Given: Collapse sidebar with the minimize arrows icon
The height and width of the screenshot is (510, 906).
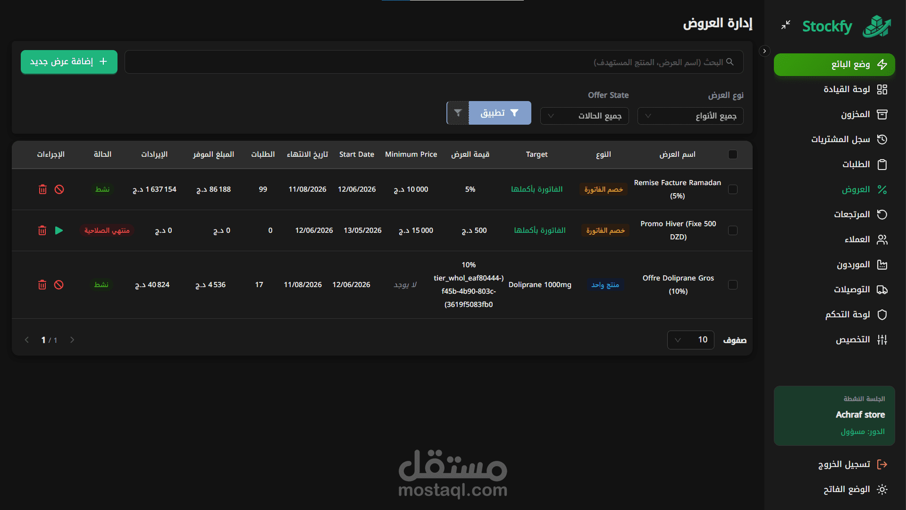Looking at the screenshot, I should tap(786, 25).
